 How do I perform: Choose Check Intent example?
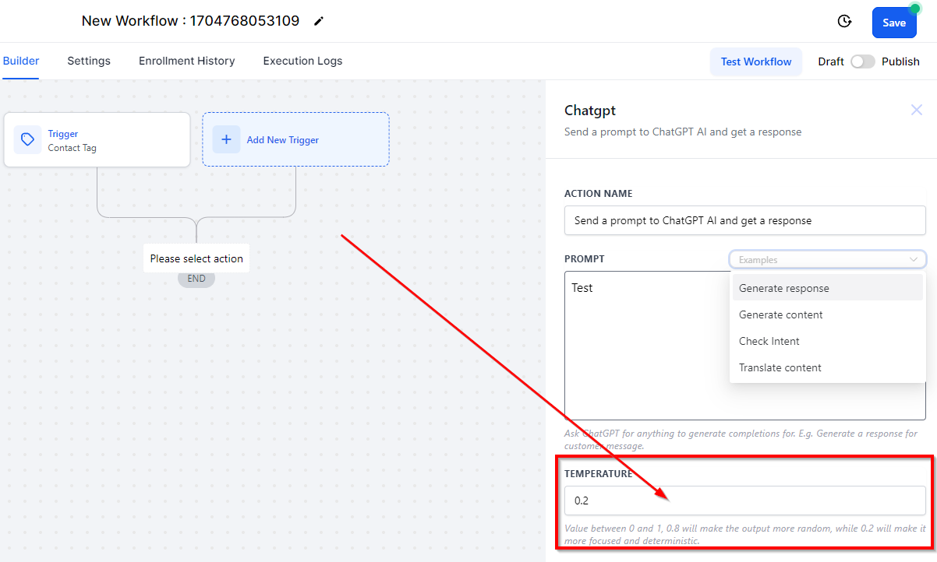[x=828, y=341]
